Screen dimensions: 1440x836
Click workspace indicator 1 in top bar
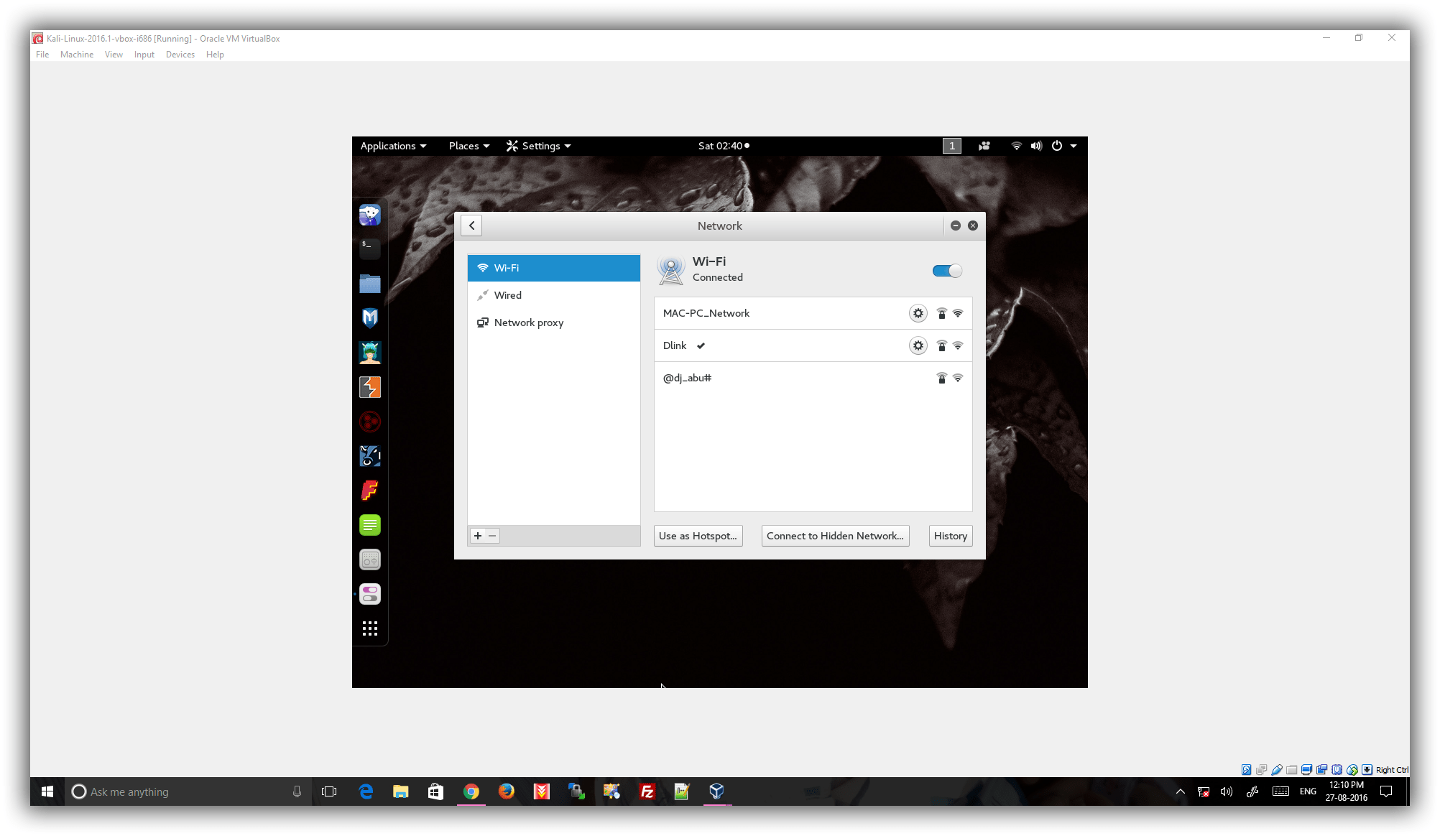(951, 146)
